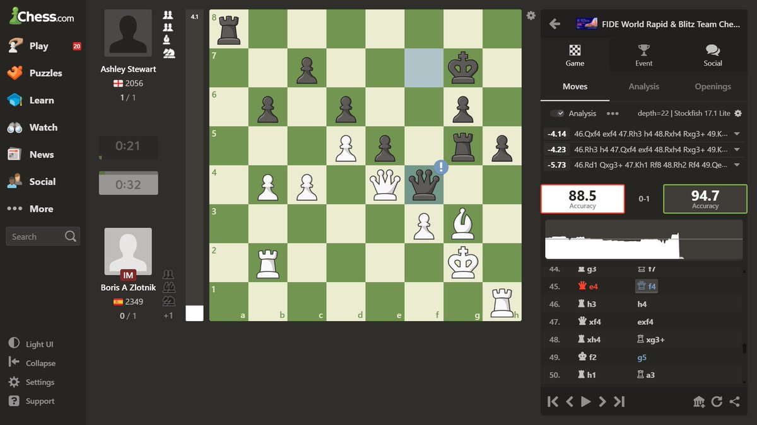Select move 49 Kf2

(x=587, y=357)
